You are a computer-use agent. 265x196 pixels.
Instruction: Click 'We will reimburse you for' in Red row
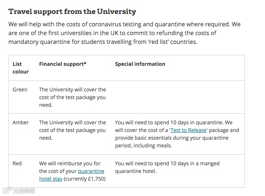[x=70, y=163]
